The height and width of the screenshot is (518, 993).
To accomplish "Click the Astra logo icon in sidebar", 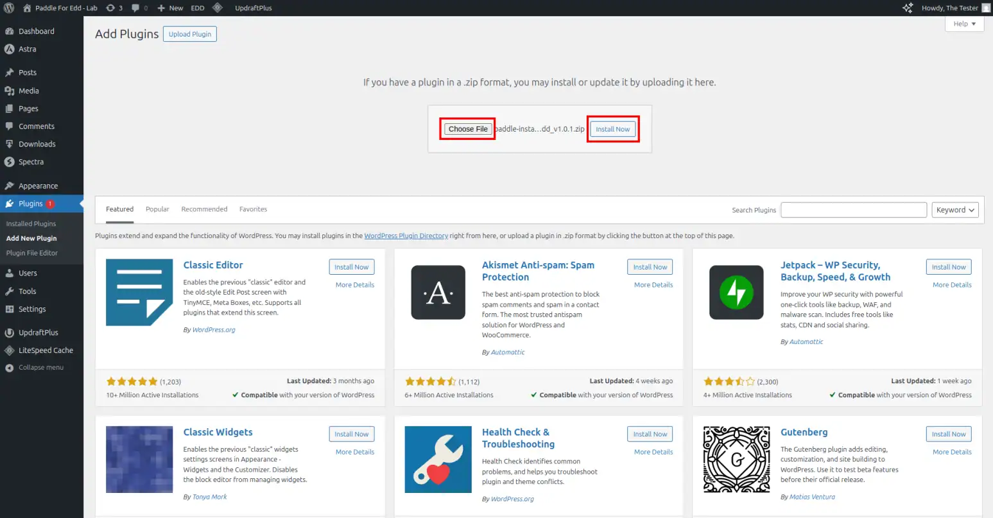I will [10, 49].
